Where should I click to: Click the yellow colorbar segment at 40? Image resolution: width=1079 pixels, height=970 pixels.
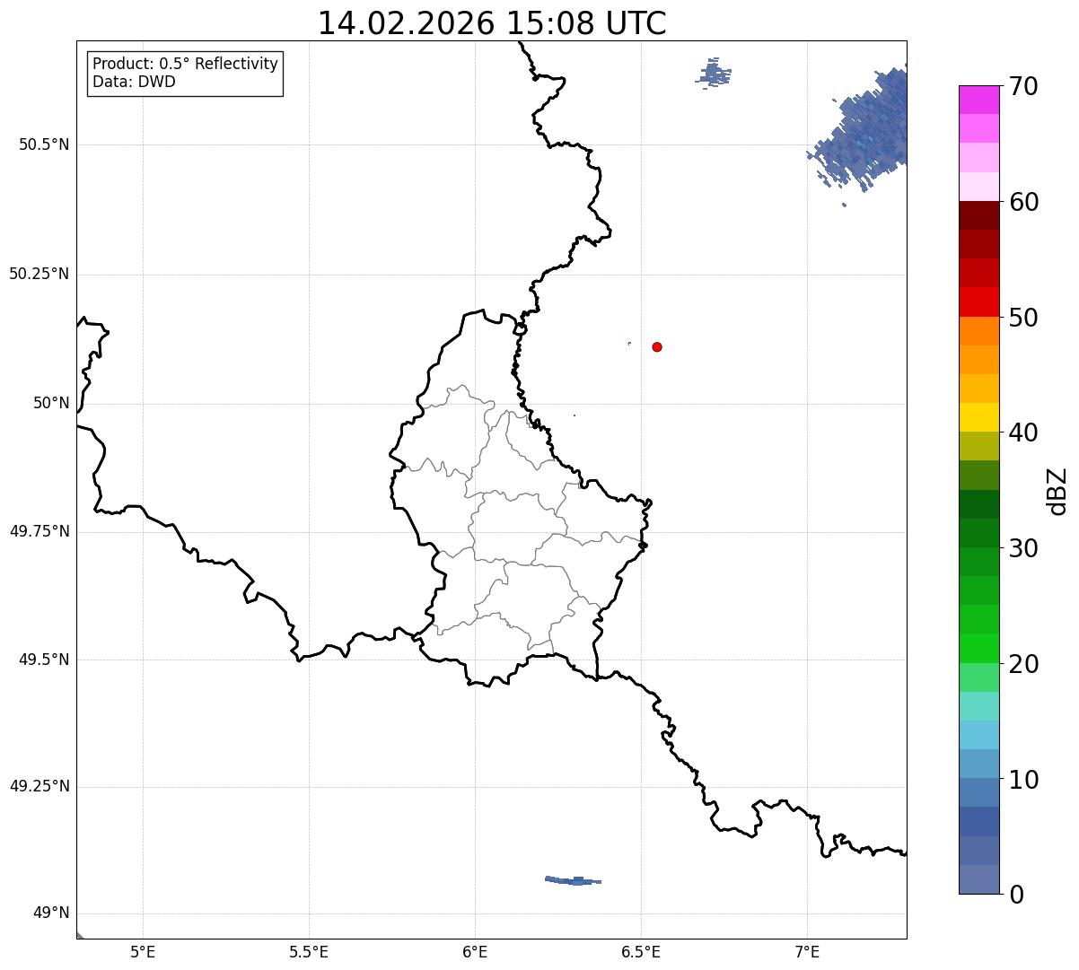[979, 417]
